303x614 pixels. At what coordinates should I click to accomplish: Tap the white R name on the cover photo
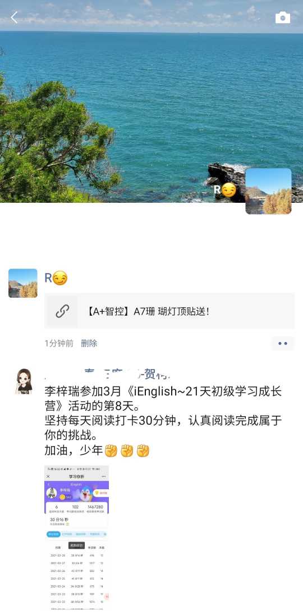tap(217, 190)
